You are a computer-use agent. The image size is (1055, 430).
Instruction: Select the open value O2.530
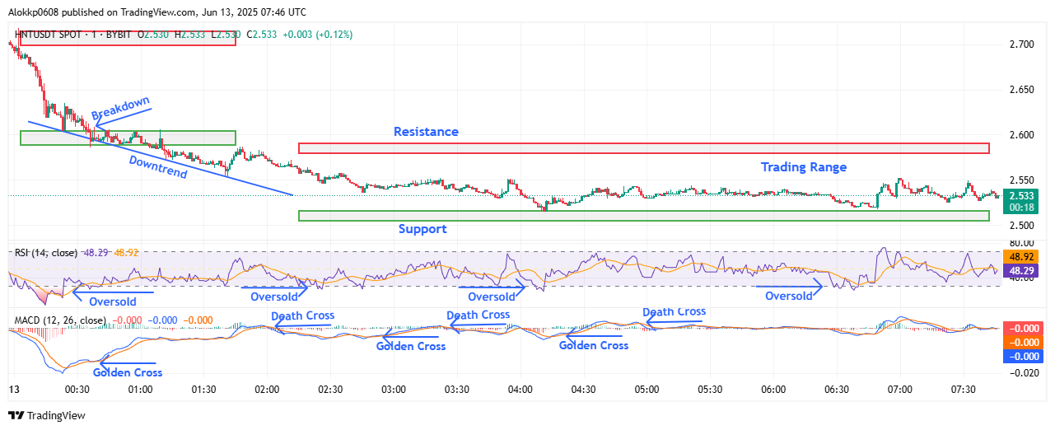pos(153,35)
